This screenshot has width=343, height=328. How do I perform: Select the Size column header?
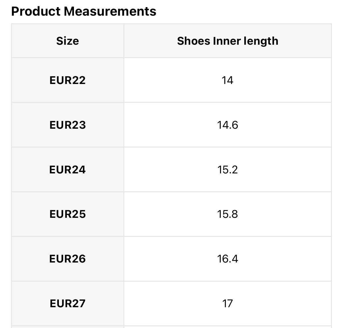pyautogui.click(x=67, y=41)
